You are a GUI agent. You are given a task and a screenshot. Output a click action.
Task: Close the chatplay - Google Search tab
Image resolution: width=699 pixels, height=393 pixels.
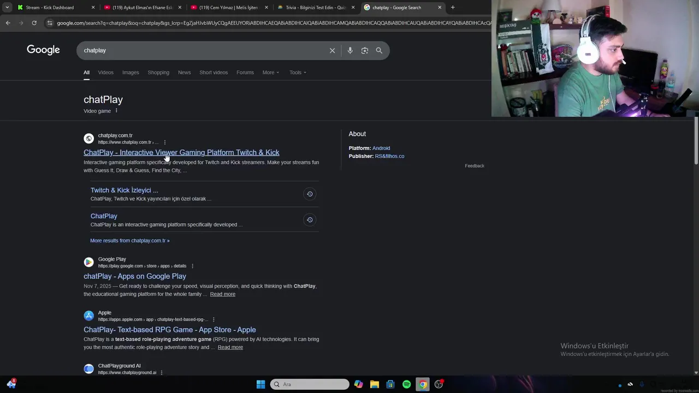440,8
